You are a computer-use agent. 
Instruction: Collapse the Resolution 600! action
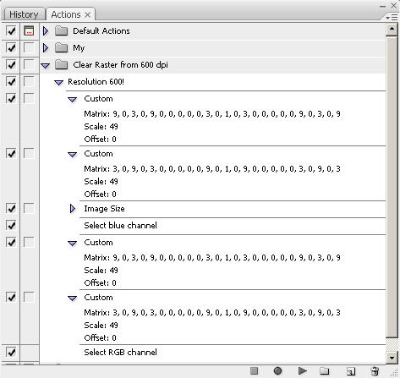(x=58, y=82)
